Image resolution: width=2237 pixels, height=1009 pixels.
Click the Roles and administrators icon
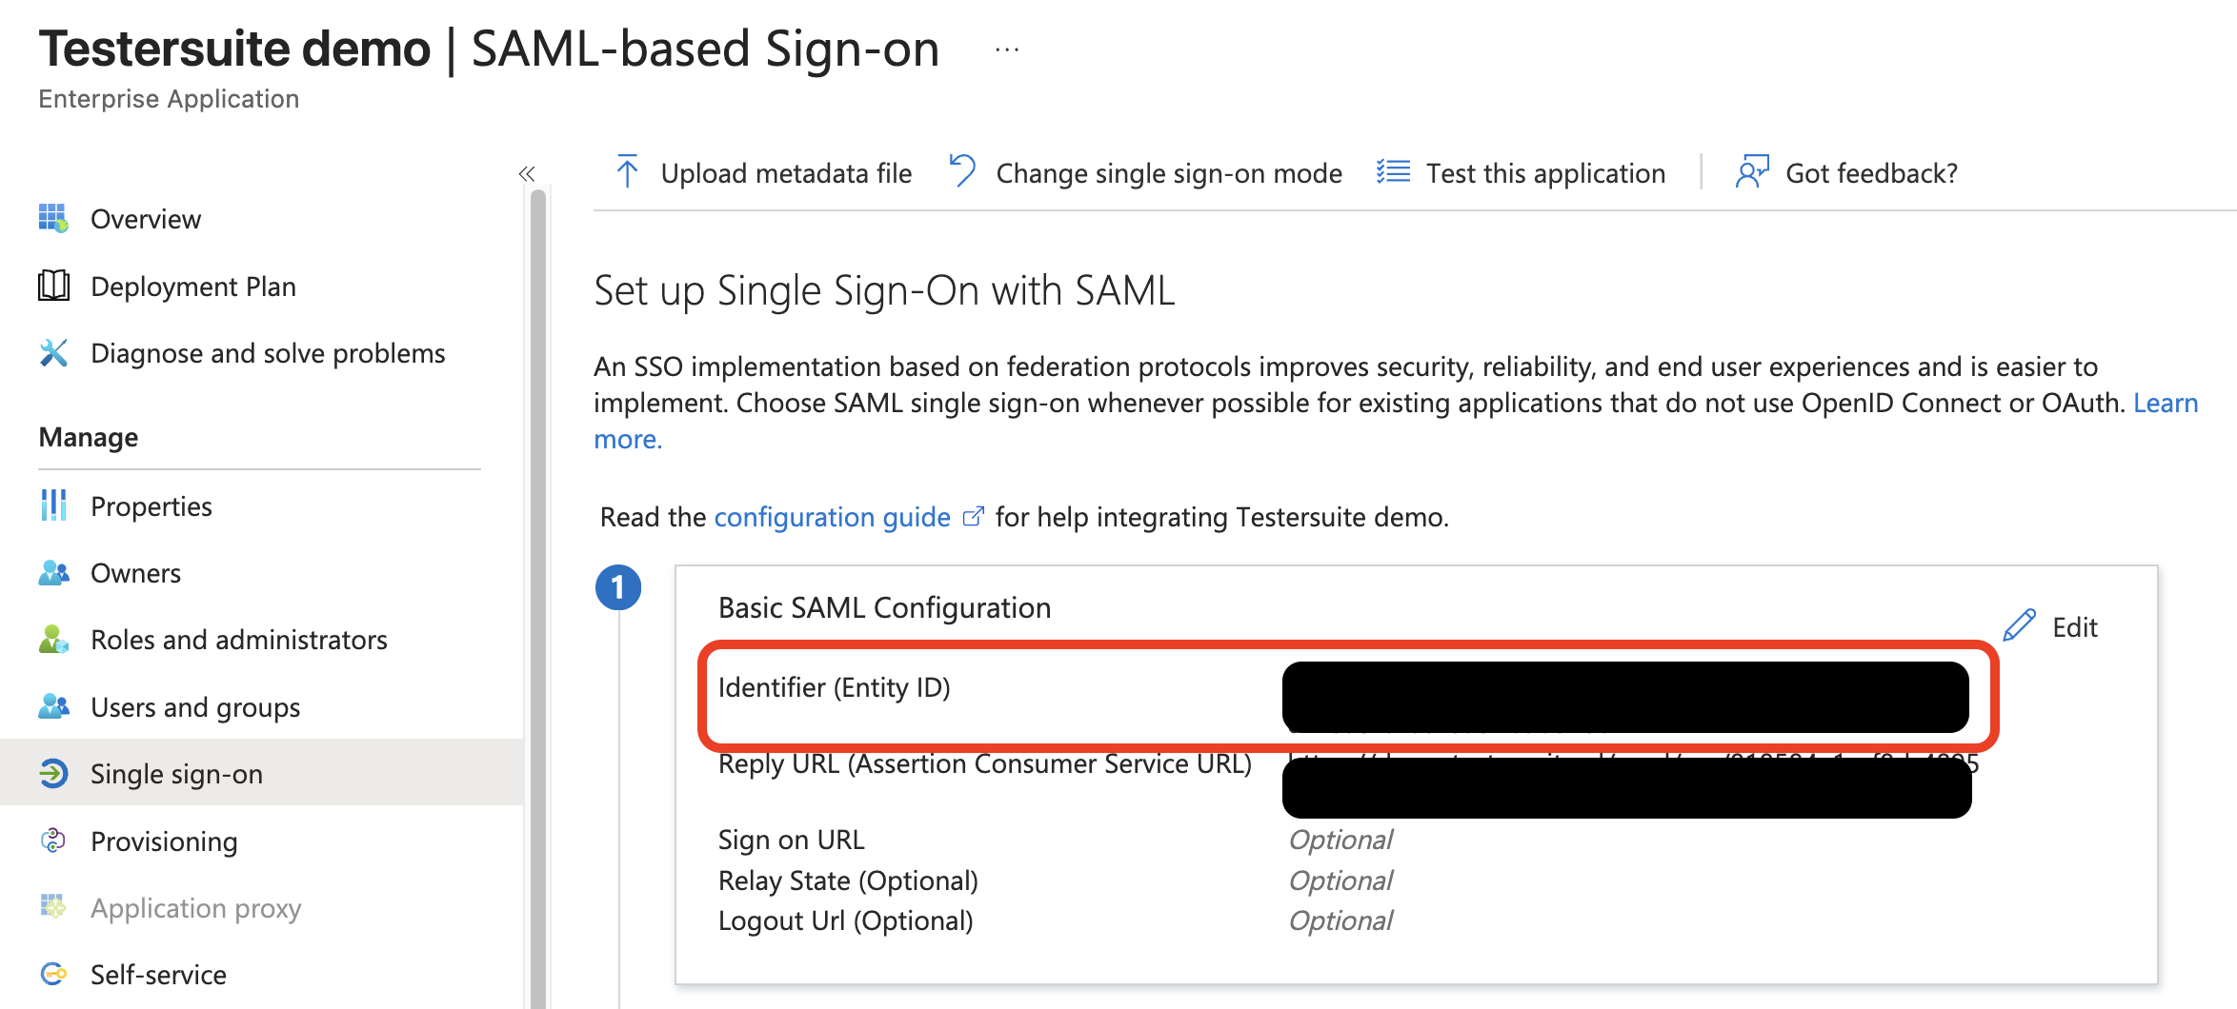tap(53, 640)
